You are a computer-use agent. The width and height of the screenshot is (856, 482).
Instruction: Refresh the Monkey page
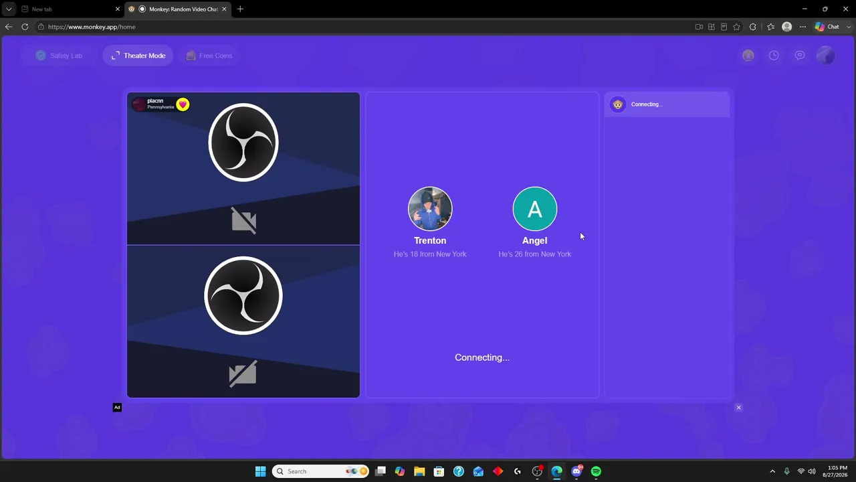point(25,27)
